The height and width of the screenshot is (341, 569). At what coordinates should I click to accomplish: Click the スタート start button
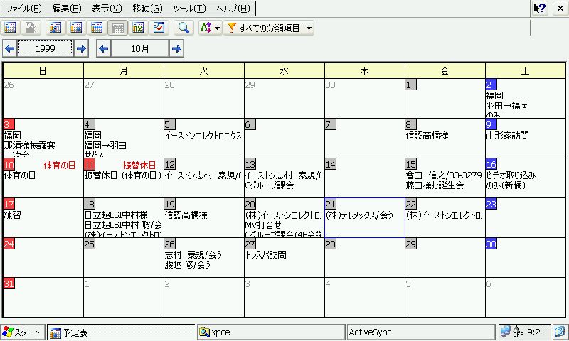tap(23, 332)
